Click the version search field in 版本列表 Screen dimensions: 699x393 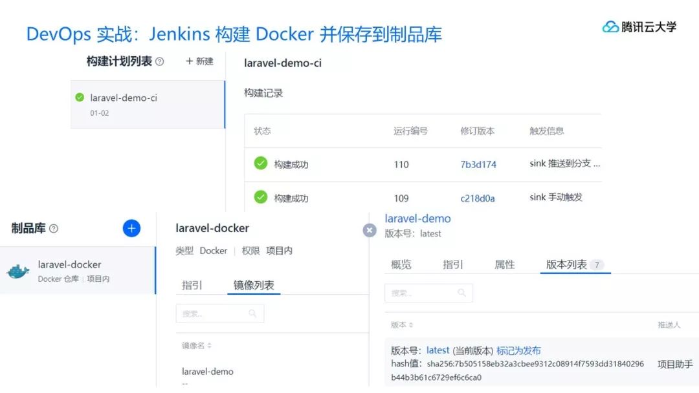428,293
